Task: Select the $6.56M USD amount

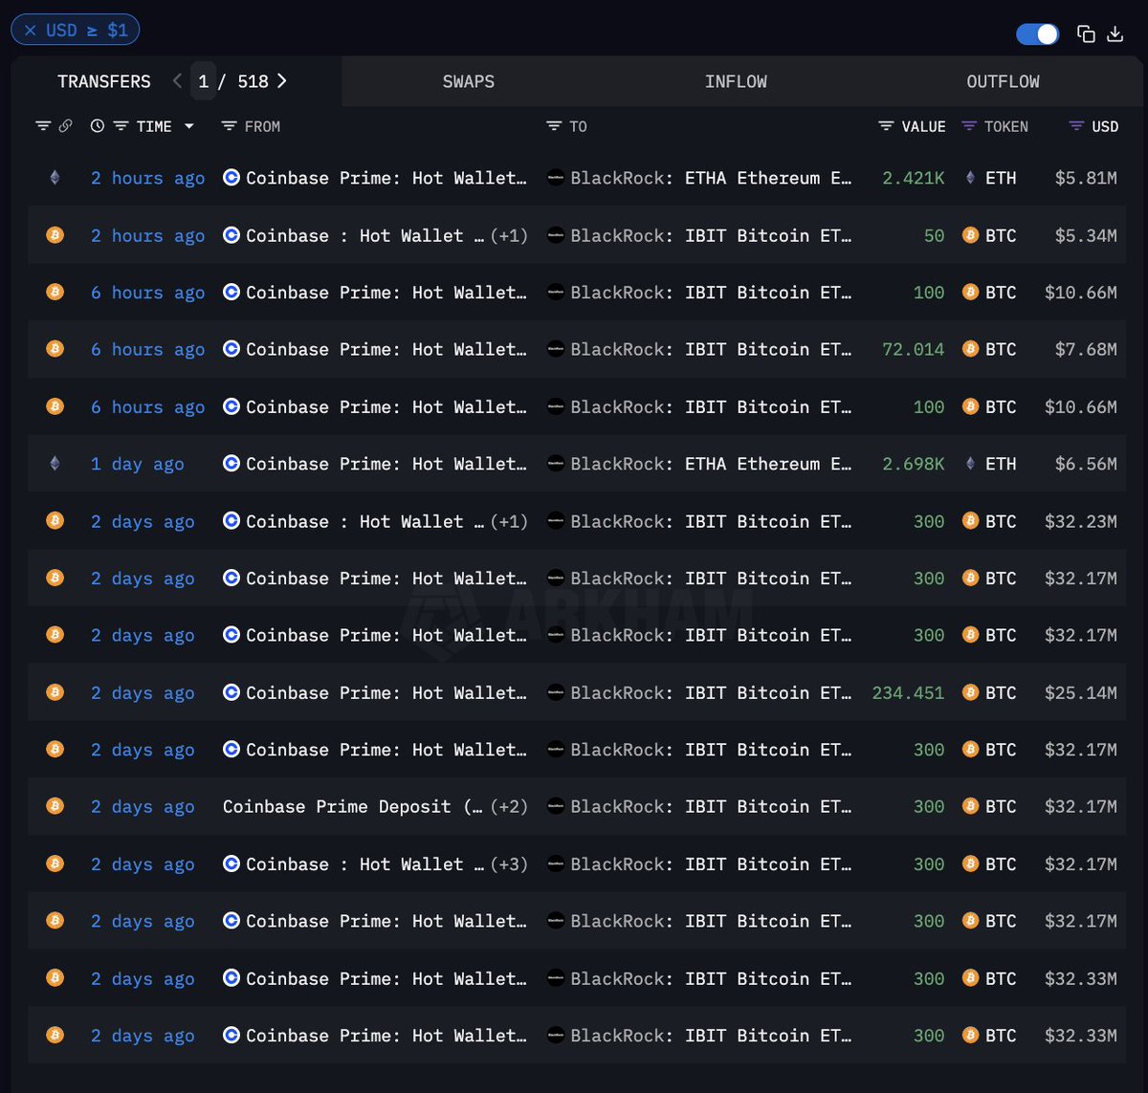Action: click(1086, 464)
